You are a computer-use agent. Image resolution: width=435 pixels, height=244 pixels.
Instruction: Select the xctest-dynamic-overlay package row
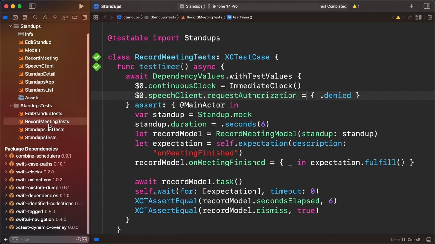coord(45,227)
